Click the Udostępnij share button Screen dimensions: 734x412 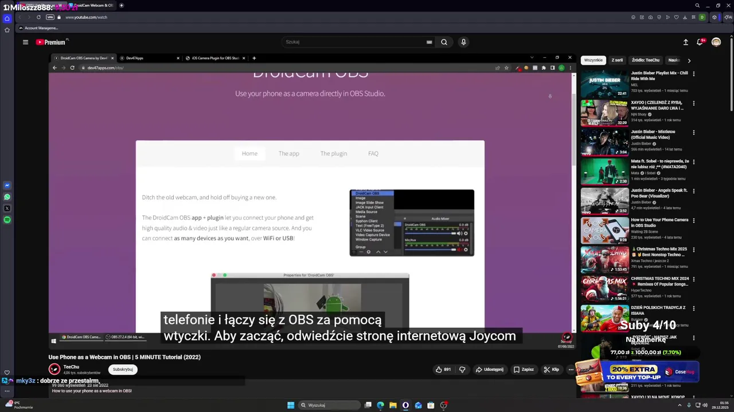(x=490, y=370)
